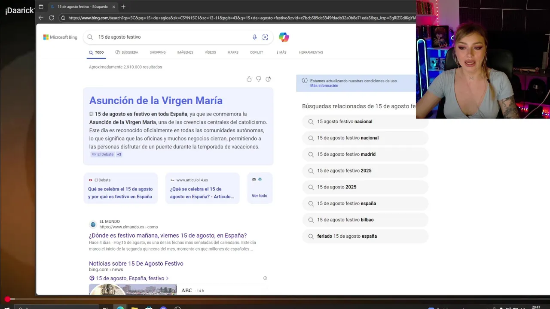Click the info icon beside news headline
This screenshot has height=309, width=550.
265,278
